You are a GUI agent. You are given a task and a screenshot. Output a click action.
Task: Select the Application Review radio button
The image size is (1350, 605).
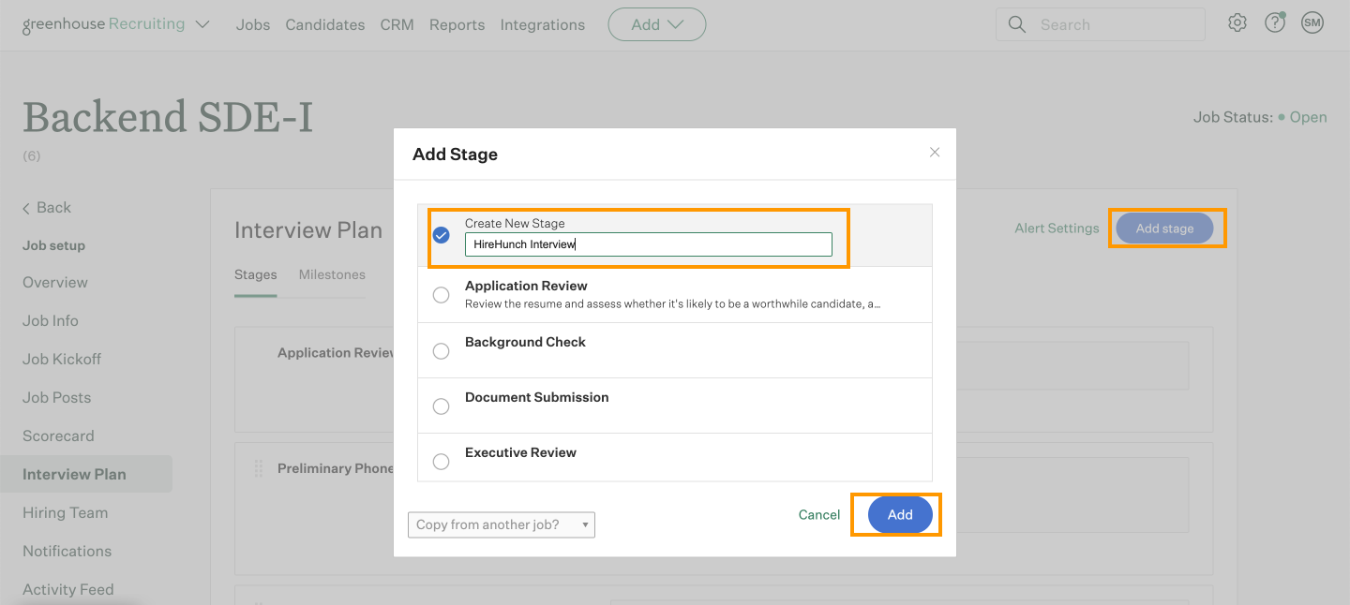pyautogui.click(x=441, y=295)
